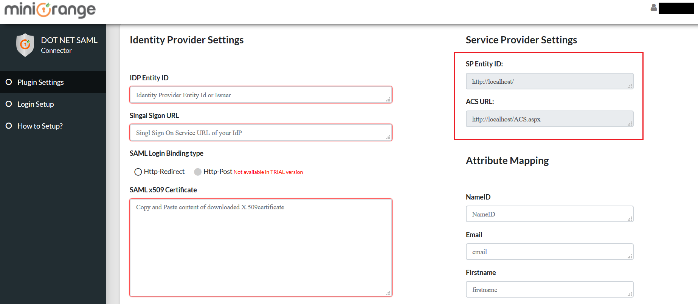Click the circle icon beside How to Setup?
Screen dimensions: 698x304
click(9, 126)
